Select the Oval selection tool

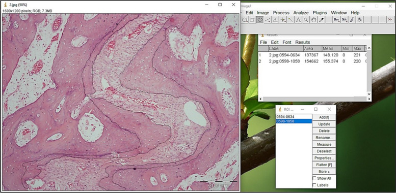click(x=245, y=20)
